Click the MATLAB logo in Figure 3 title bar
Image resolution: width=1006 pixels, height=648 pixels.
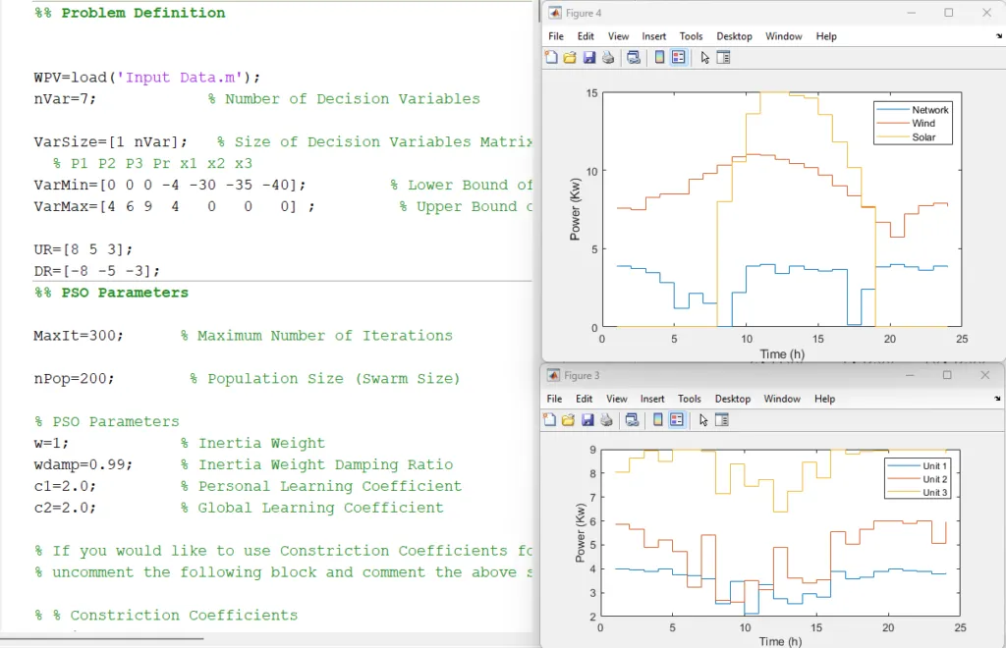[x=553, y=376]
